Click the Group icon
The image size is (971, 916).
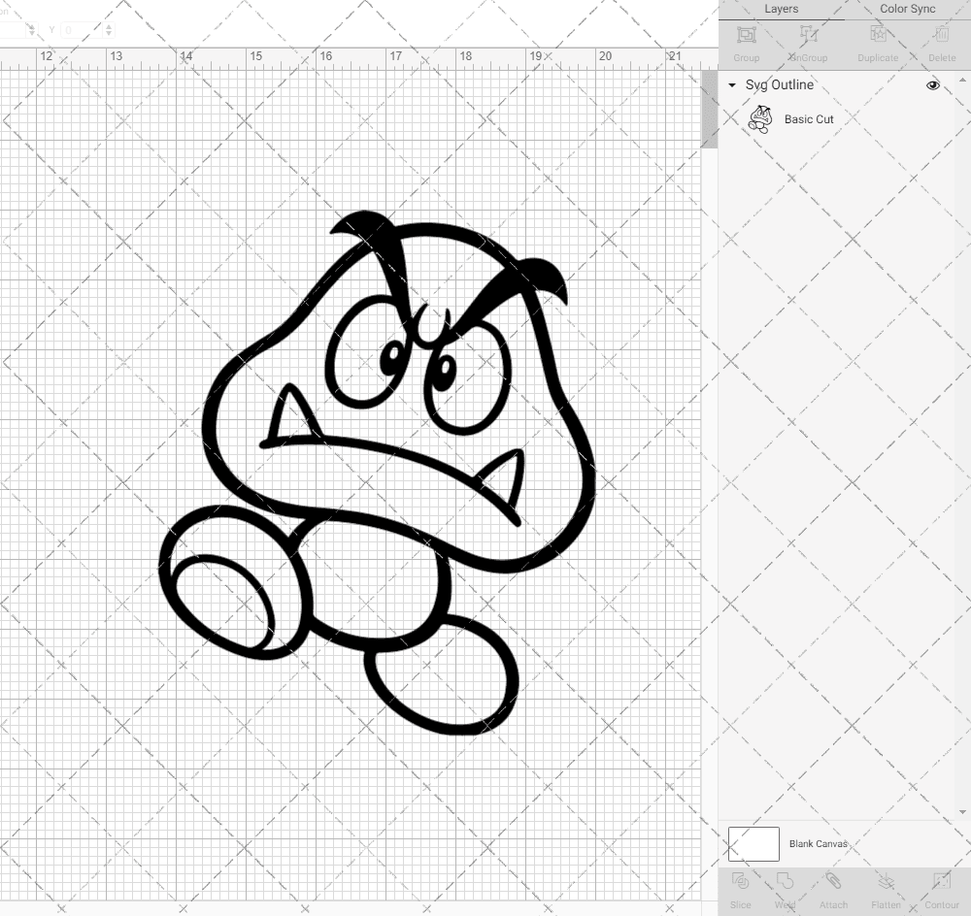[746, 41]
